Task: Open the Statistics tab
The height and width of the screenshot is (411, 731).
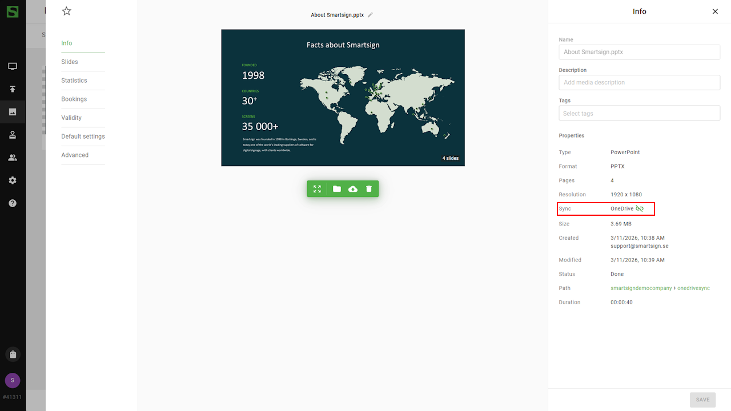Action: coord(74,80)
